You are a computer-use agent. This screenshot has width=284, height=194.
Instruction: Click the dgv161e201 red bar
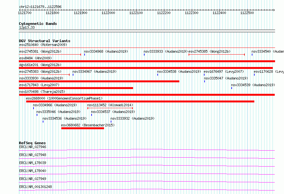(x=146, y=68)
